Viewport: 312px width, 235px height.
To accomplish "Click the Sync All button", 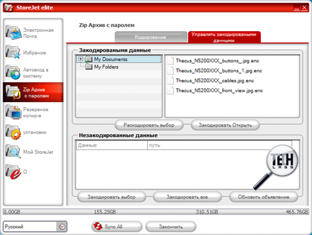I will point(117,226).
